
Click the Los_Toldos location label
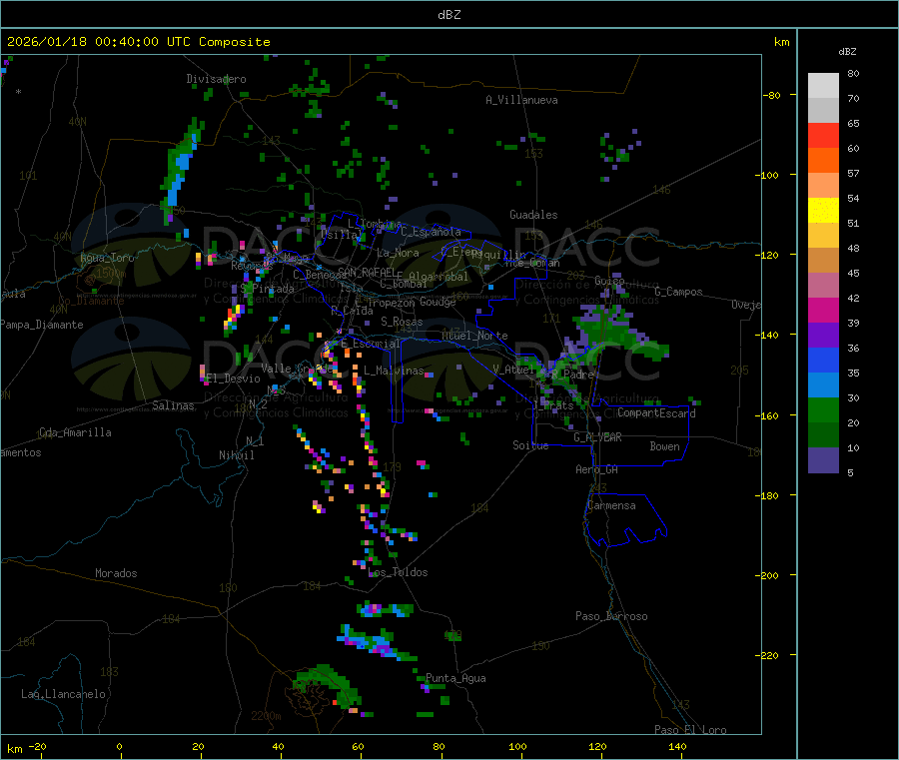(398, 572)
